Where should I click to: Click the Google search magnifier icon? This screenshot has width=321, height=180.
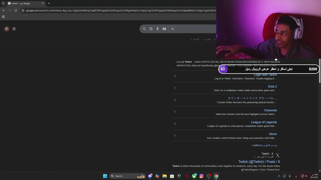click(x=144, y=29)
